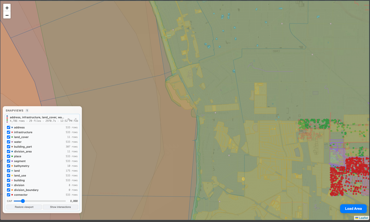This screenshot has width=370, height=222.
Task: Click Restore viewport button
Action: 24,207
